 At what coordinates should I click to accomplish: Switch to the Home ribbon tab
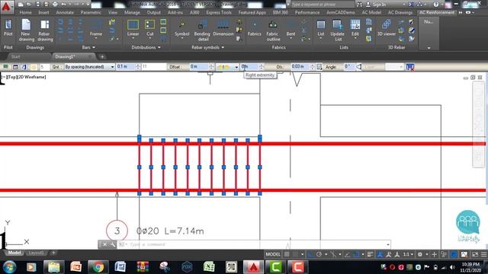tap(25, 12)
